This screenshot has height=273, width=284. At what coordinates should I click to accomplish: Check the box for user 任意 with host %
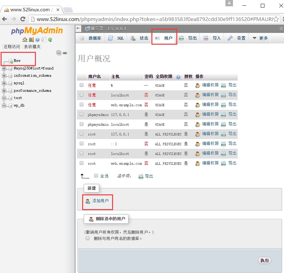coord(82,85)
